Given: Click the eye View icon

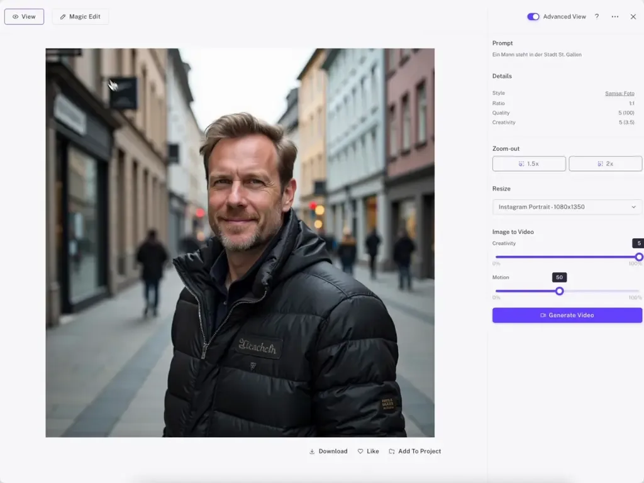Looking at the screenshot, I should pos(15,17).
